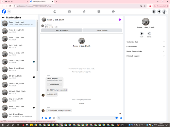The image size is (170, 127).
Task: Open Clay - 2 bed, 2 bath conversation
Action: click(x=18, y=100)
